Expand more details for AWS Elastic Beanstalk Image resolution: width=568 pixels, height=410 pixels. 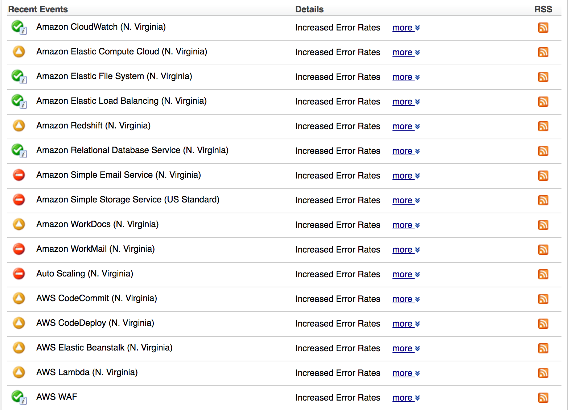406,348
